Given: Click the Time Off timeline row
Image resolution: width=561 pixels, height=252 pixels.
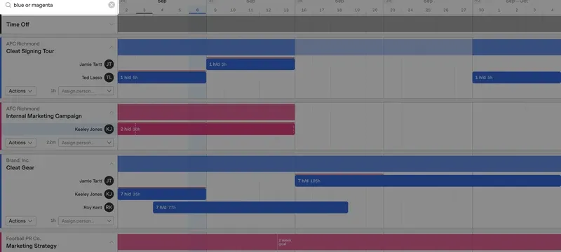Looking at the screenshot, I should tap(339, 24).
